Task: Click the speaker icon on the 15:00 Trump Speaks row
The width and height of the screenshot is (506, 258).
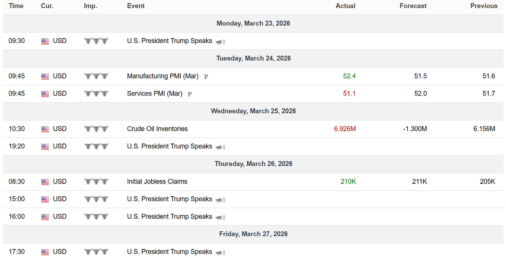Action: [x=220, y=200]
